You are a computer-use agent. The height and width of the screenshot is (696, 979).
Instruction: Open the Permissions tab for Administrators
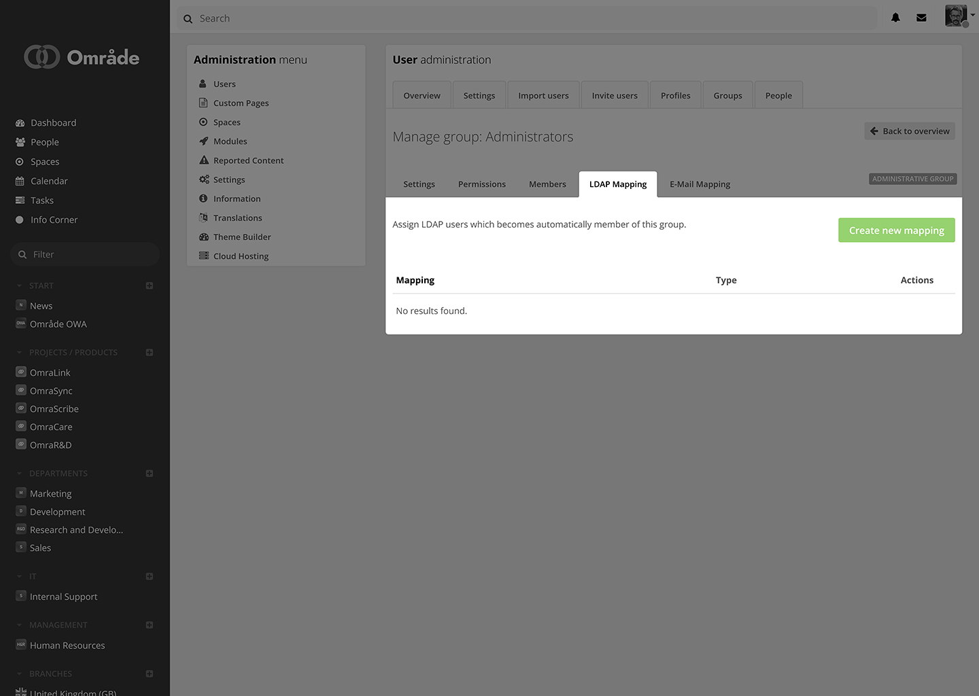[481, 184]
